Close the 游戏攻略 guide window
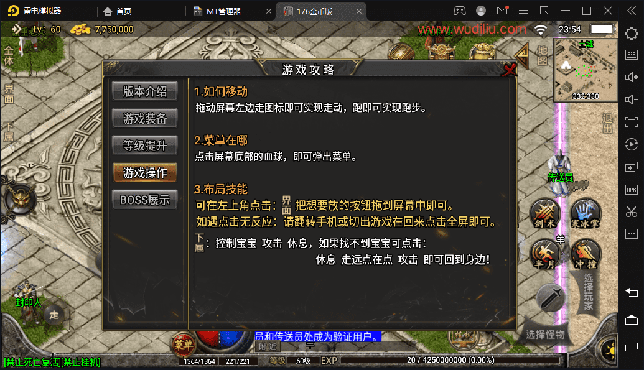Screen dimensions: 644x370 click(509, 70)
